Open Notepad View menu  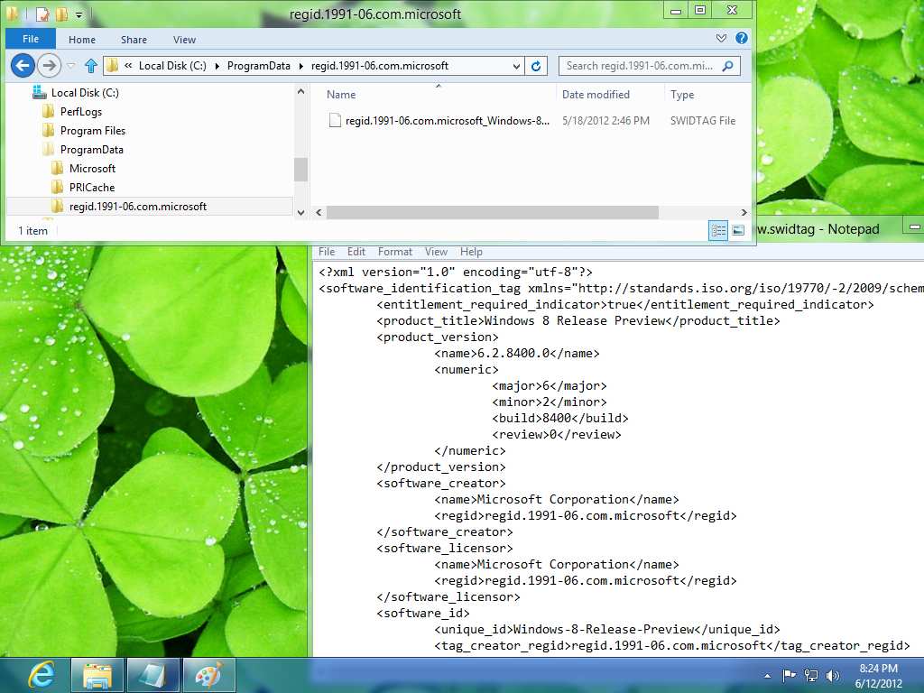(x=436, y=252)
